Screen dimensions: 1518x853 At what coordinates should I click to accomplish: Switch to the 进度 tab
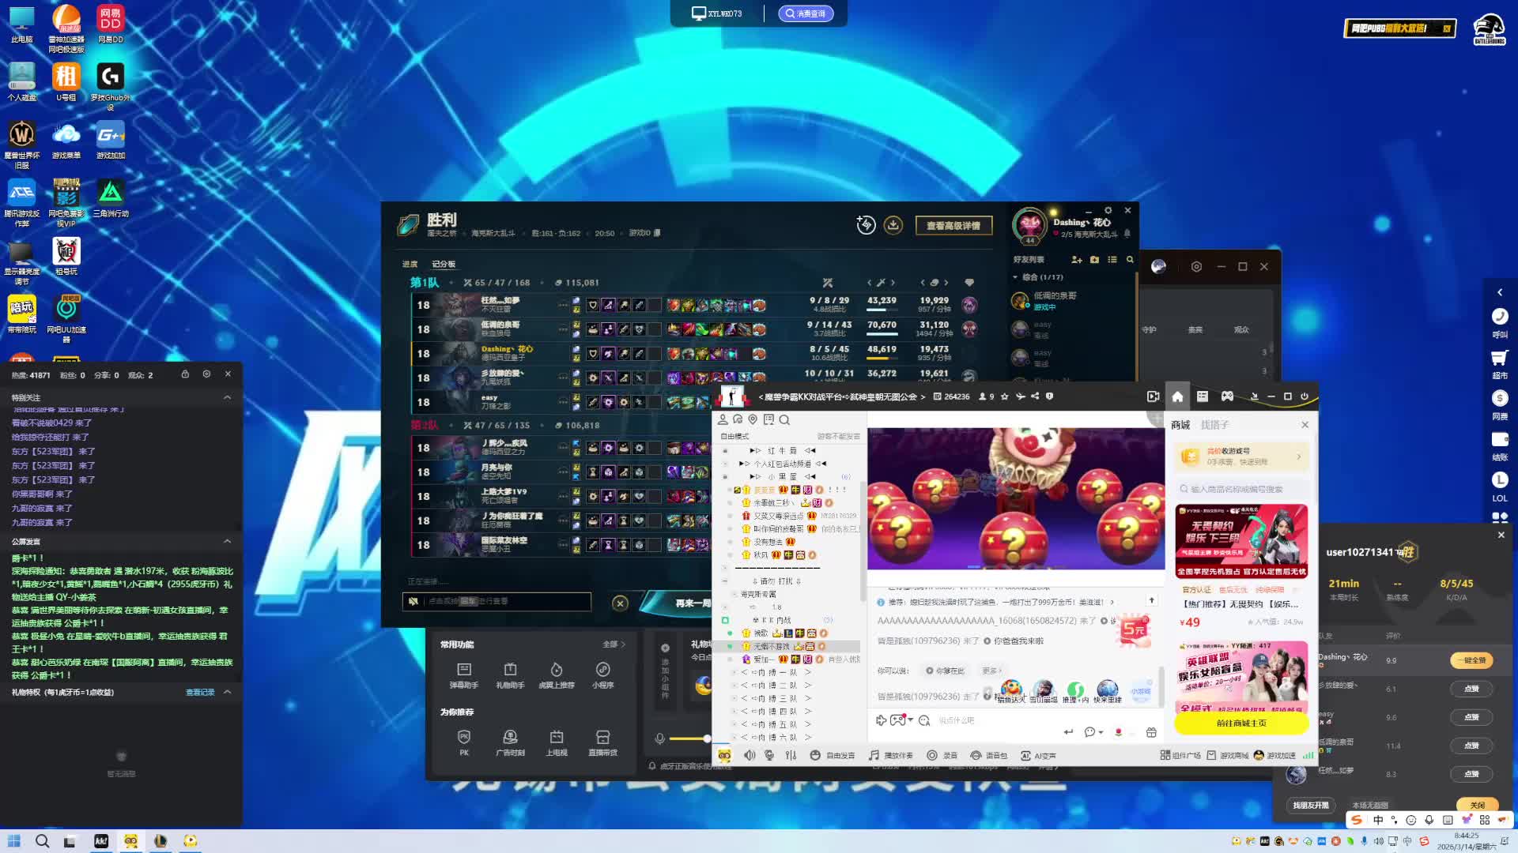tap(410, 264)
